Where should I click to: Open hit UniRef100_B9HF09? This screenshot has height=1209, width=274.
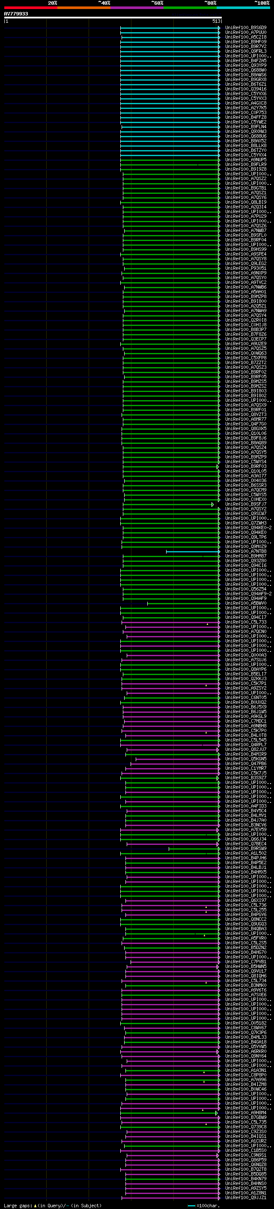[246, 42]
